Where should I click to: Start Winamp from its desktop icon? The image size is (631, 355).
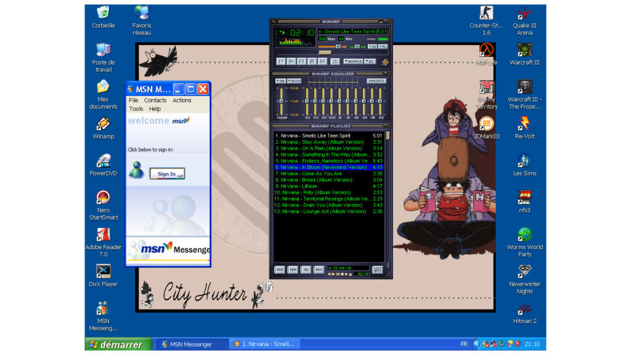(x=102, y=124)
